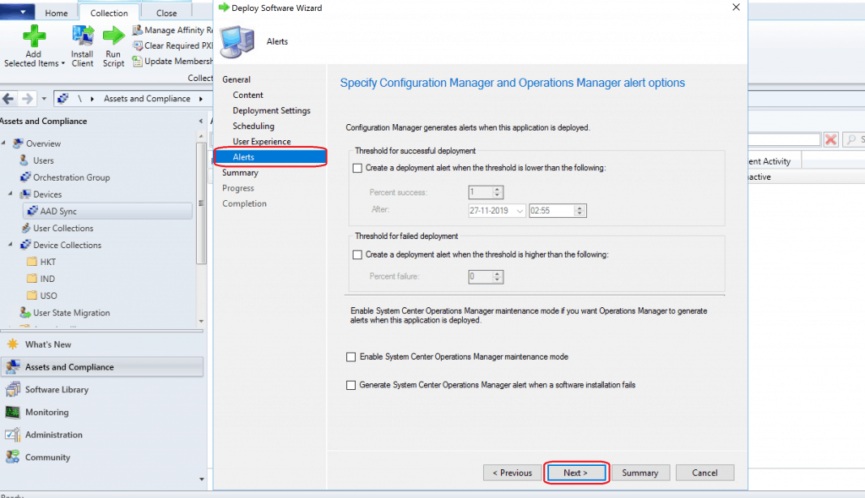Click the HKT folder icon
Viewport: 865px width, 498px height.
click(32, 262)
